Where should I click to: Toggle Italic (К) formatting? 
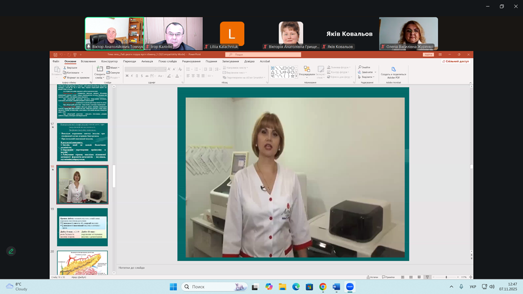(x=132, y=76)
